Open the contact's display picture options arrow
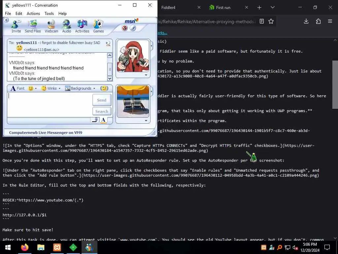 146,75
